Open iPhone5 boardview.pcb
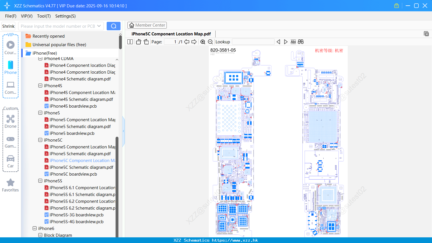The height and width of the screenshot is (243, 432). click(x=72, y=133)
